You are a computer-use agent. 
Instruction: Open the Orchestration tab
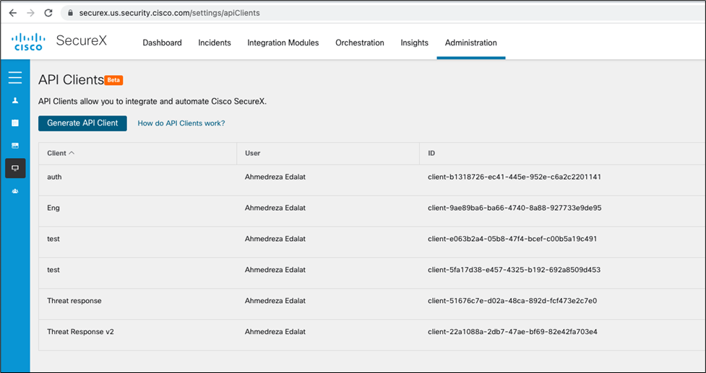[x=360, y=43]
